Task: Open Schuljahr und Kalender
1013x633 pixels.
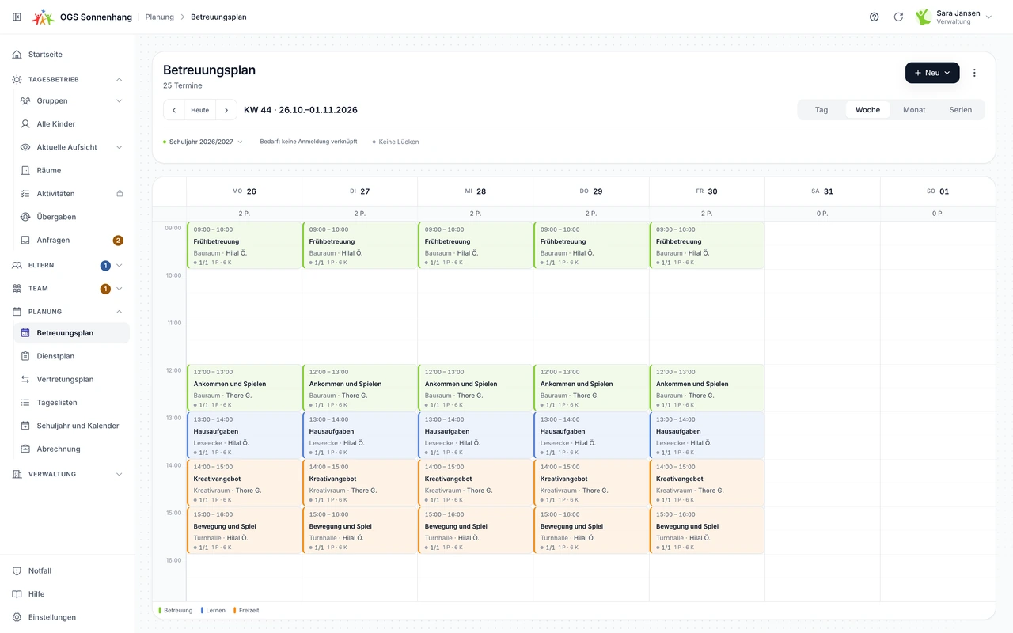Action: pos(71,426)
